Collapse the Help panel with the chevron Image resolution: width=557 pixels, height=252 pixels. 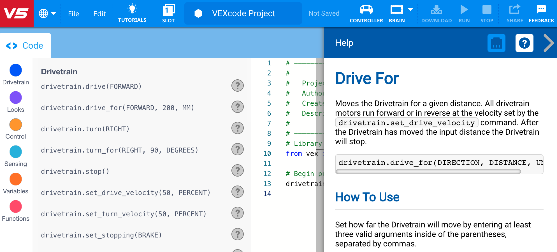pos(549,43)
